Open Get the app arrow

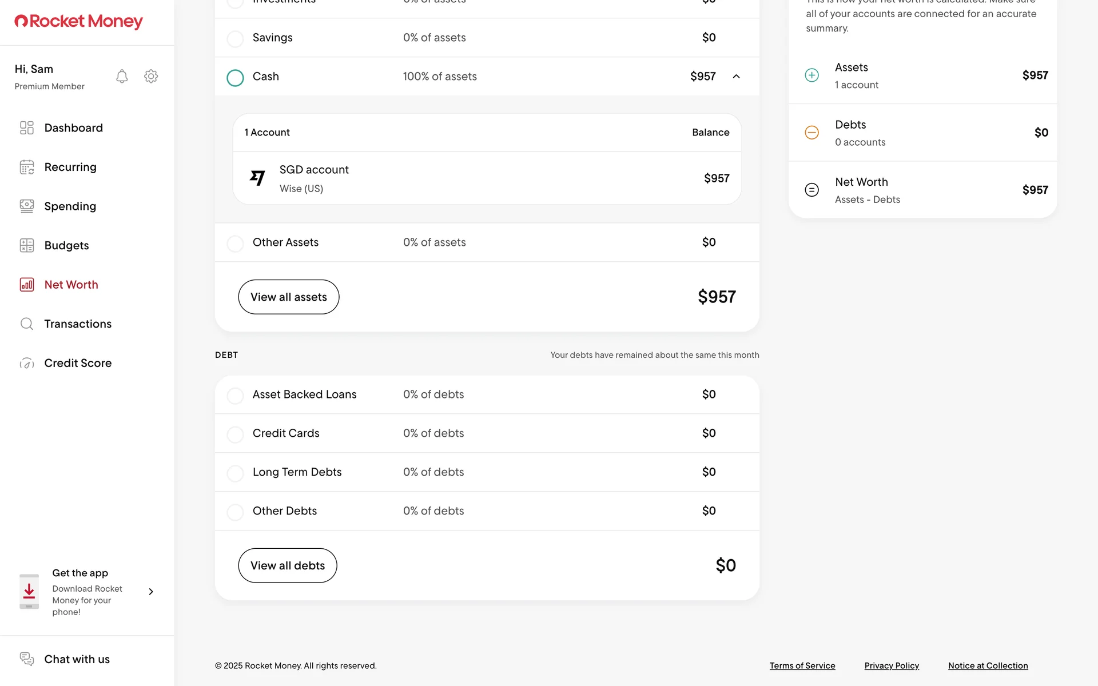point(151,592)
